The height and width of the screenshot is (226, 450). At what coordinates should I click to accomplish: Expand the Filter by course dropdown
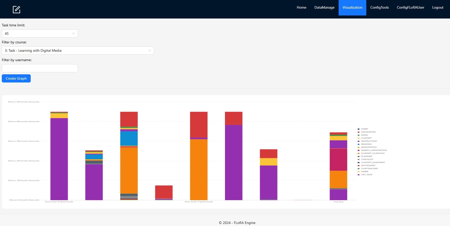coord(78,50)
